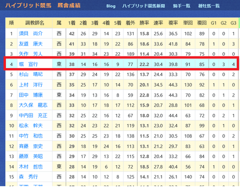The width and height of the screenshot is (240, 190).
Task: Open trainer 中内田 充正 page
Action: tap(33, 115)
